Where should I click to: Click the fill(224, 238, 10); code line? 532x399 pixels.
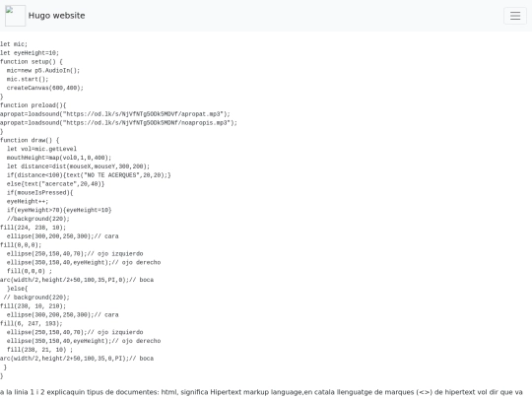click(33, 228)
